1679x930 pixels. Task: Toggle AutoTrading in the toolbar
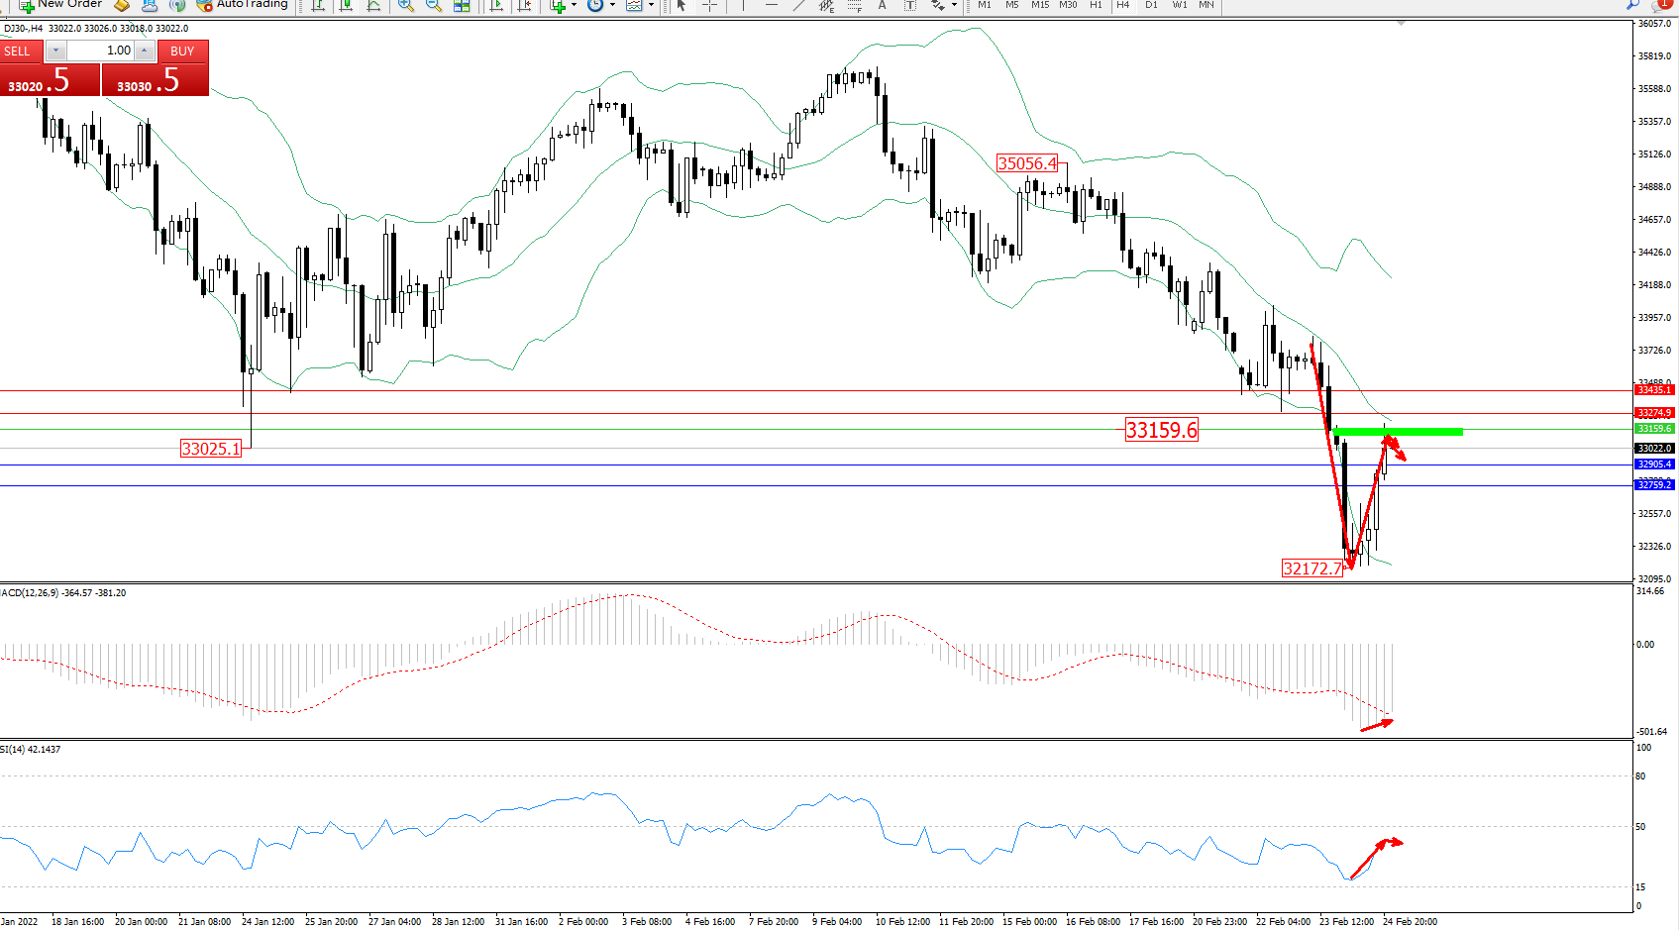[x=243, y=5]
